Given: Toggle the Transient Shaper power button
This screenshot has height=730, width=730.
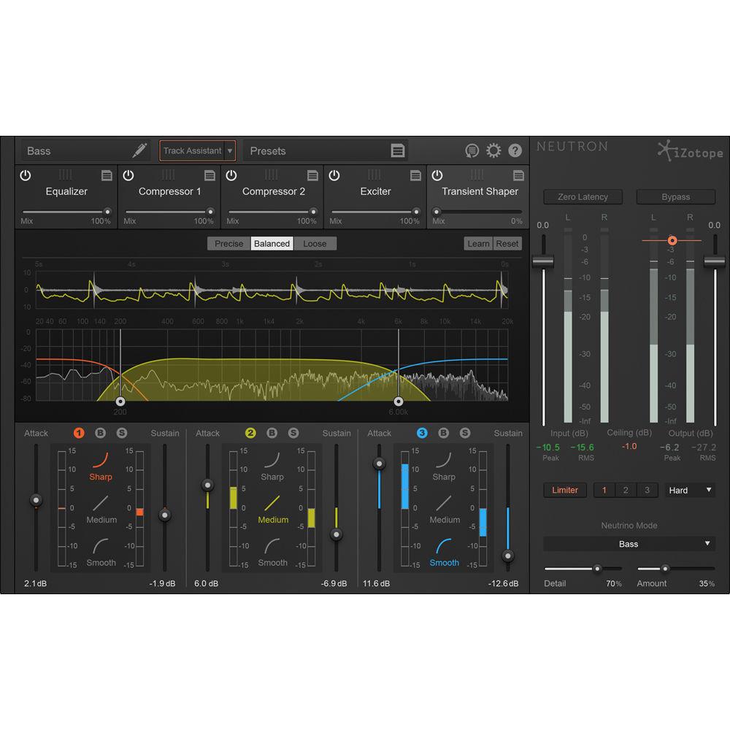Looking at the screenshot, I should tap(437, 175).
